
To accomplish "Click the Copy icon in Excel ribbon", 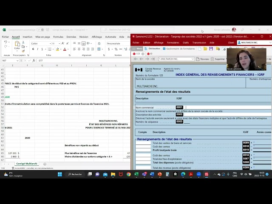I will coord(23,47).
